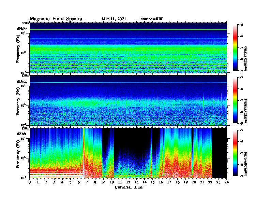The height and width of the screenshot is (209, 270).
Task: Click the "station=RIK" label
Action: [152, 19]
